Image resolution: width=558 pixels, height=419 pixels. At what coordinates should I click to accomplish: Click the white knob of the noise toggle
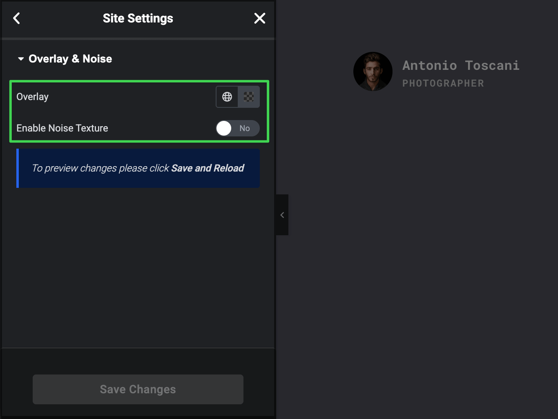[x=224, y=128]
